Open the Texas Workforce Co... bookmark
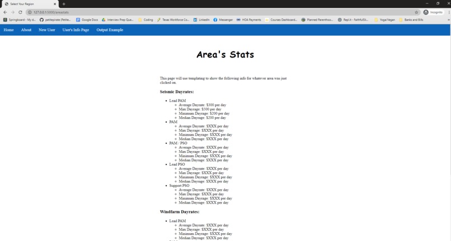The width and height of the screenshot is (451, 241). (x=173, y=20)
